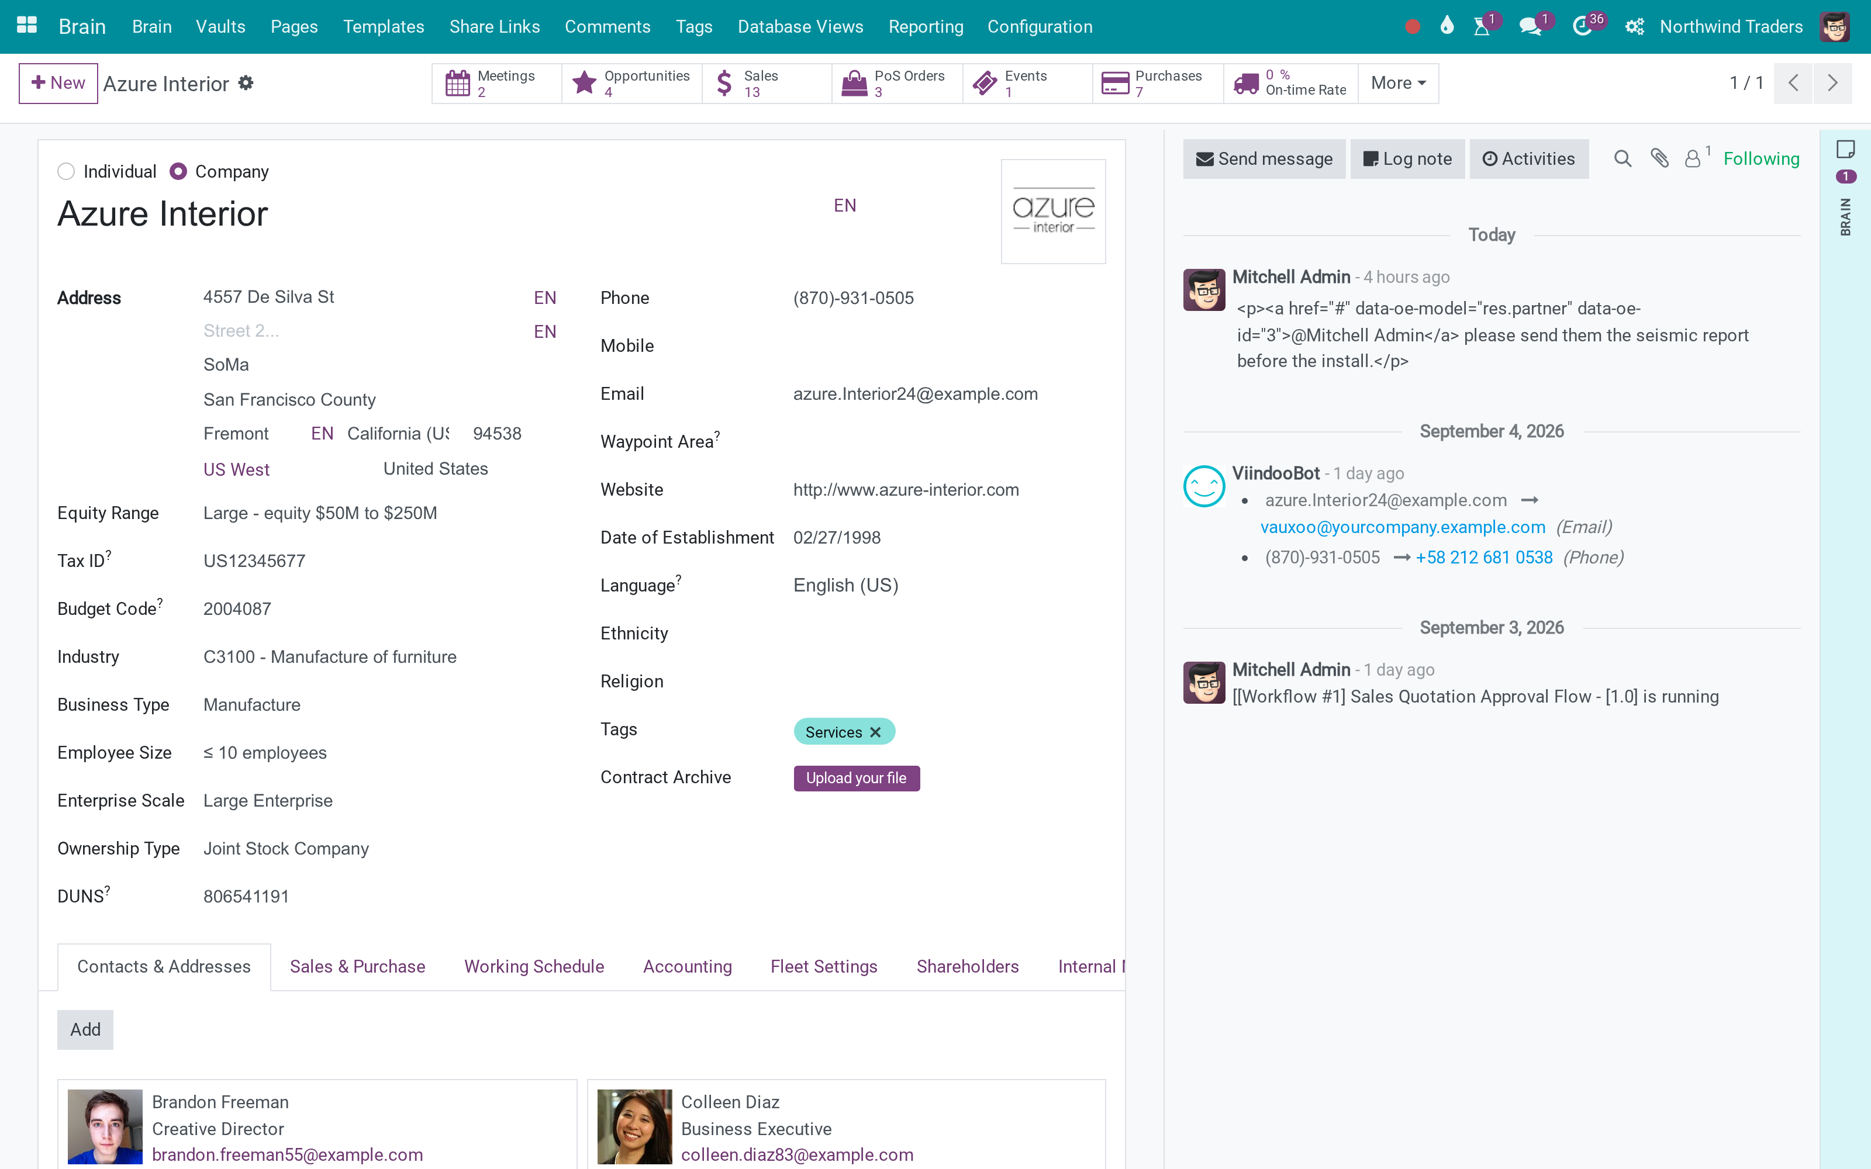Open the hourglass approvals indicator
This screenshot has width=1871, height=1169.
tap(1482, 27)
